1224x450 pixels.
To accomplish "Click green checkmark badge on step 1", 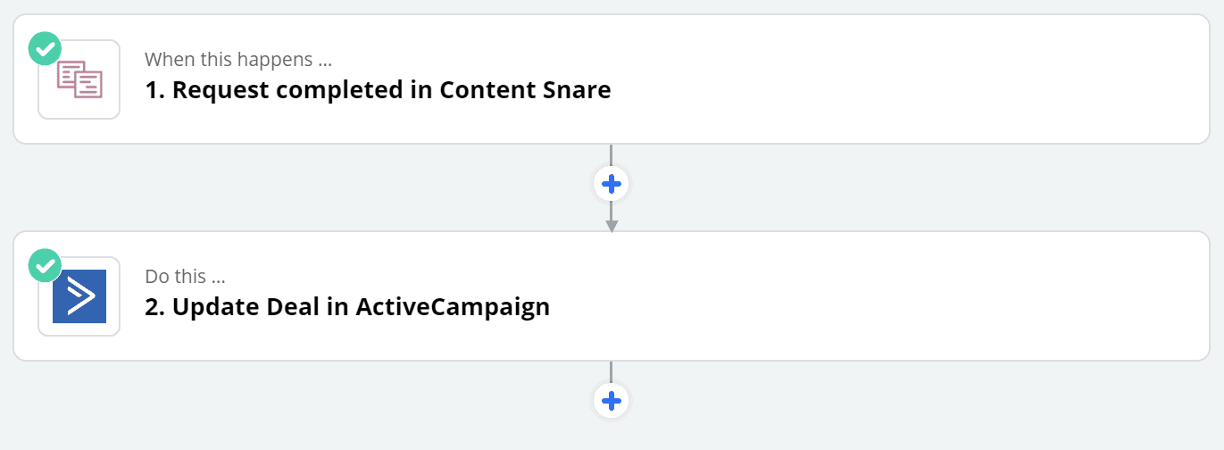I will (45, 48).
